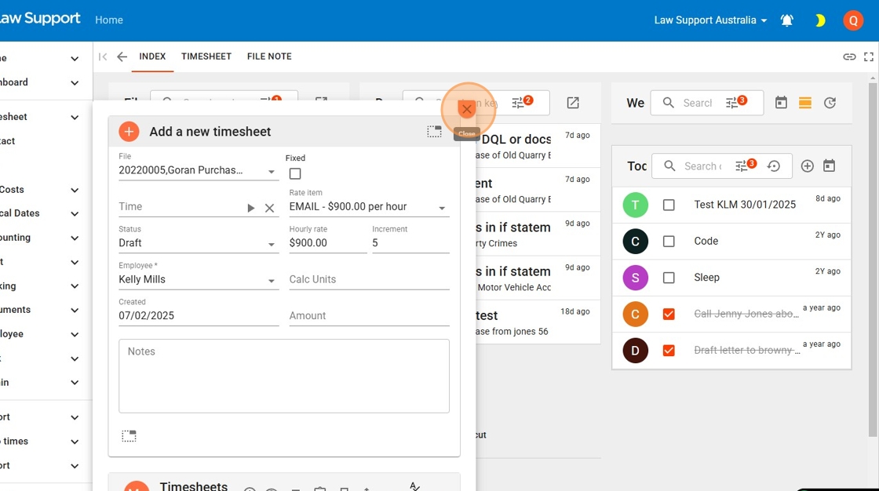Open the notifications bell

pos(787,20)
